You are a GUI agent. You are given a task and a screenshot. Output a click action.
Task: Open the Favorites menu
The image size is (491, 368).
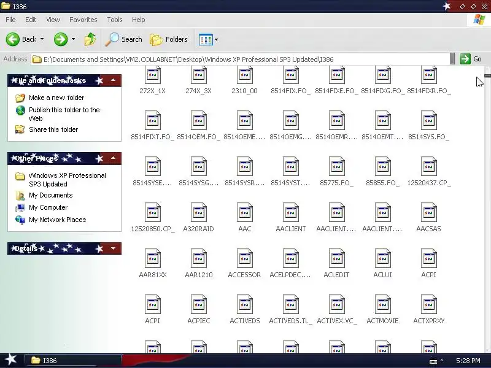[83, 20]
